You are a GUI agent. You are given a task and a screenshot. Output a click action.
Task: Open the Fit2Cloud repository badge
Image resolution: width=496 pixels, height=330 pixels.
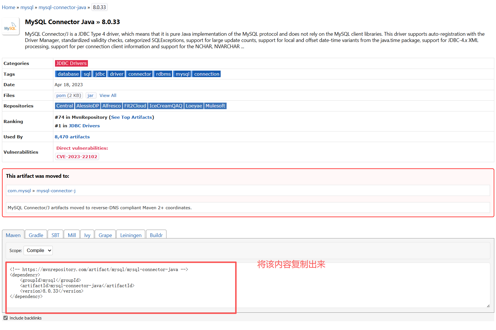[x=135, y=106]
